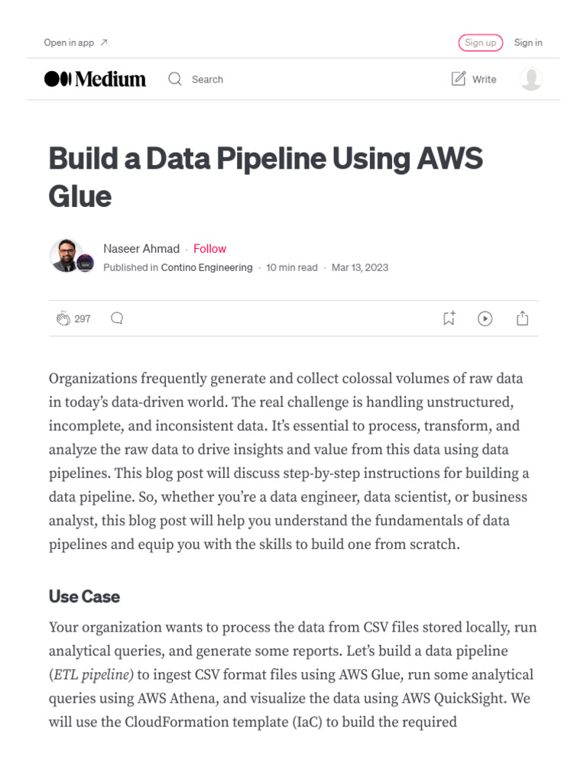Bookmark this story
Viewport: 587px width, 782px height.
[x=449, y=318]
